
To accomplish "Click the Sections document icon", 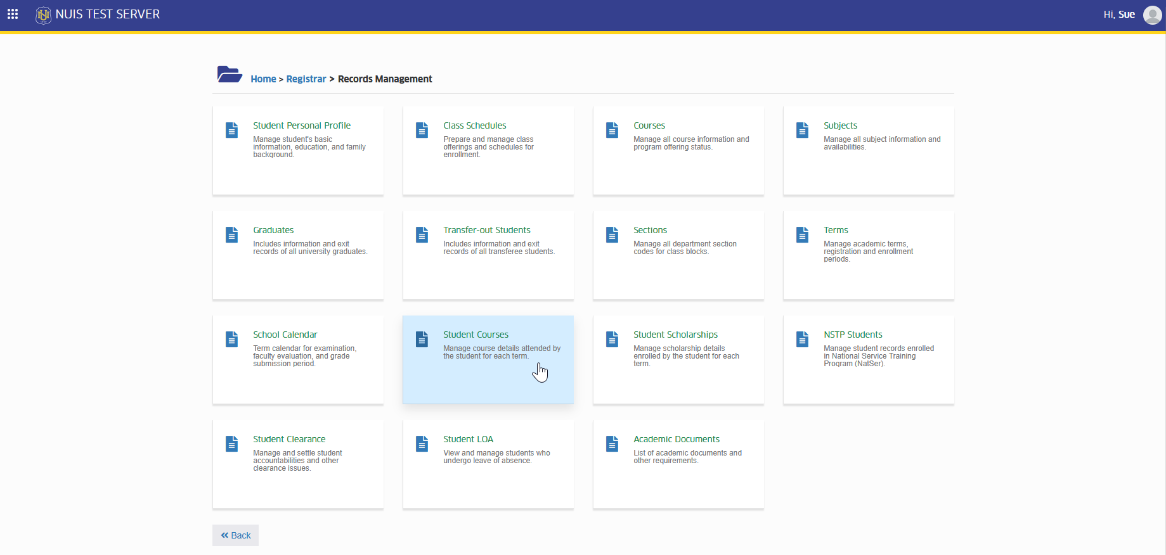I will click(612, 234).
